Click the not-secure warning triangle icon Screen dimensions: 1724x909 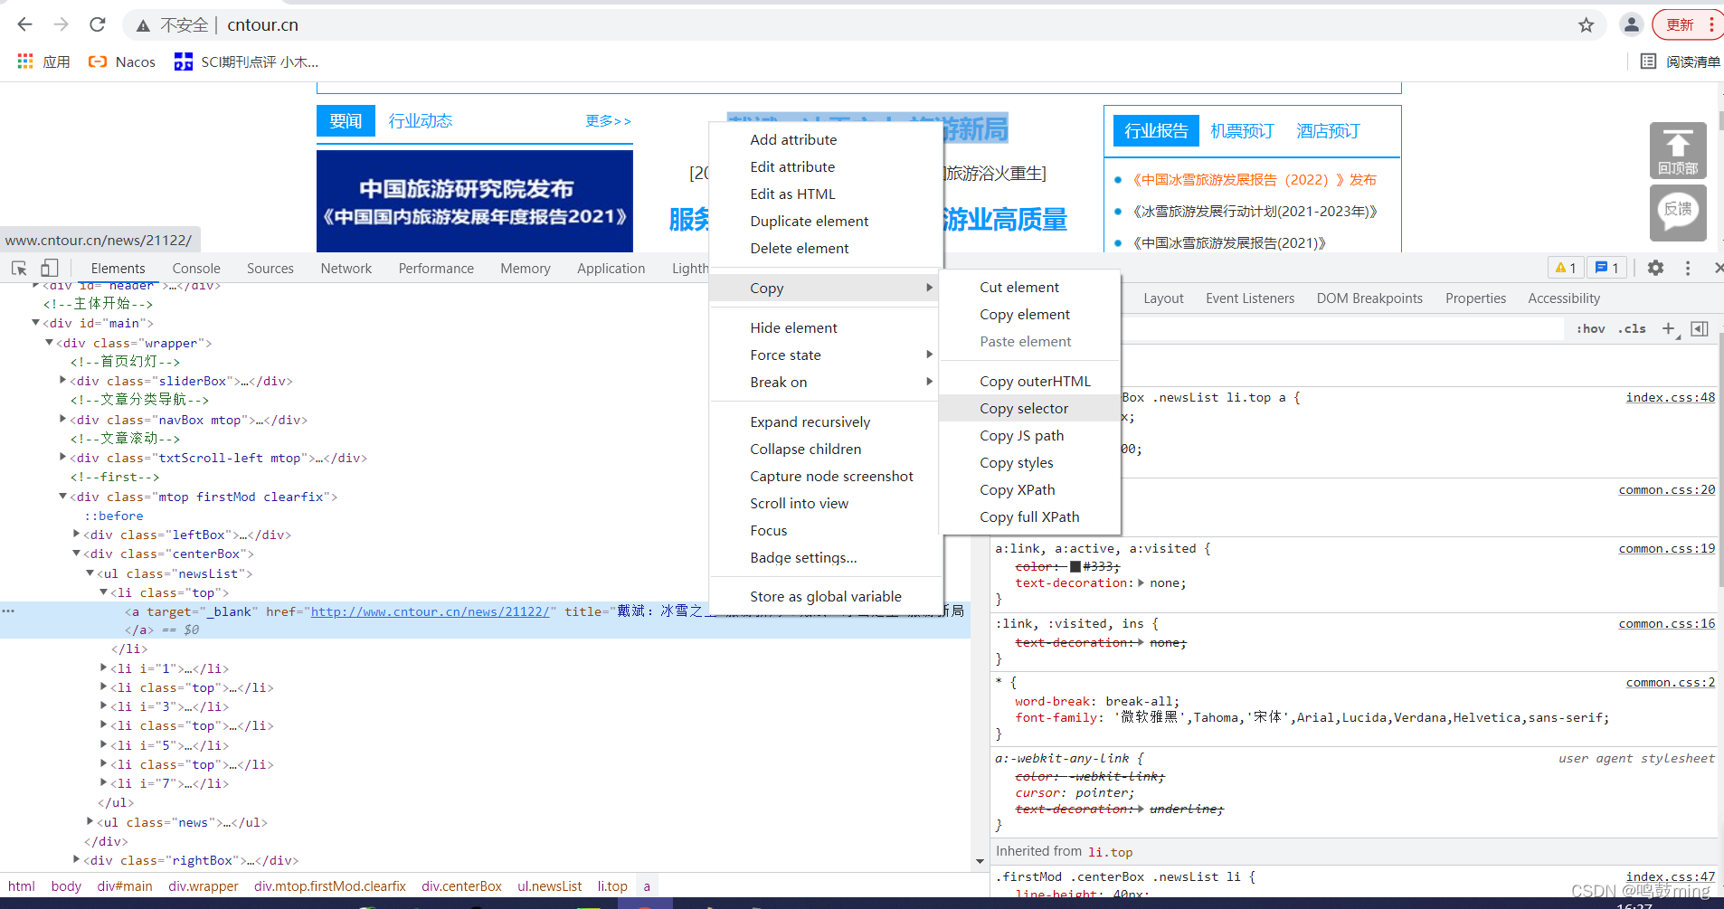[x=143, y=25]
